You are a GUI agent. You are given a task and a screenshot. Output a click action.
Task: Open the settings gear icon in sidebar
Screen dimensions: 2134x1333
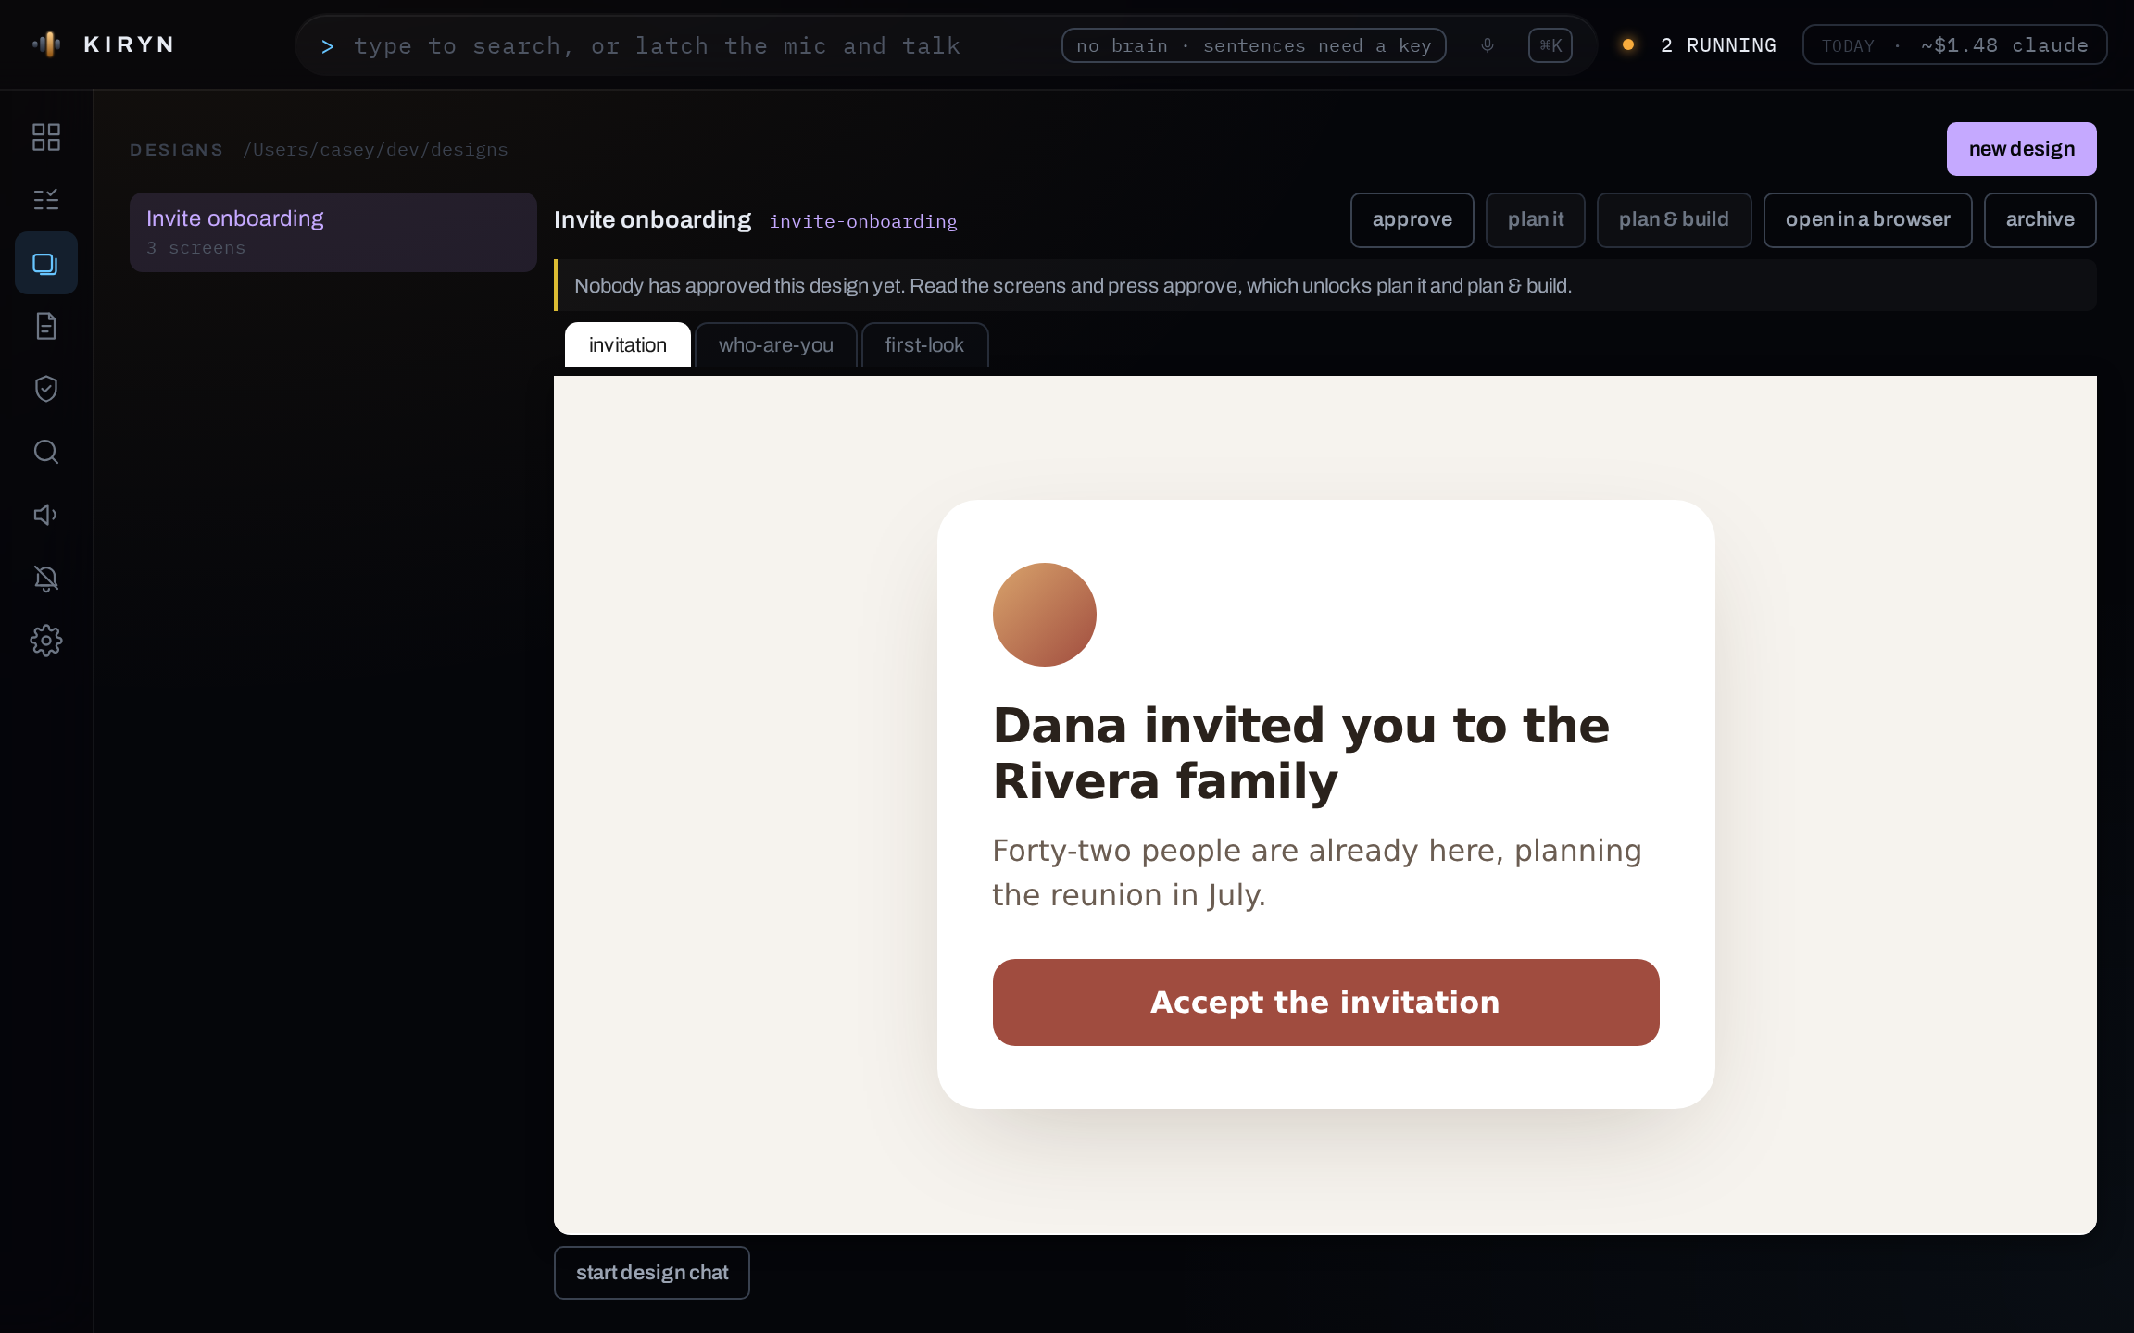pyautogui.click(x=46, y=641)
